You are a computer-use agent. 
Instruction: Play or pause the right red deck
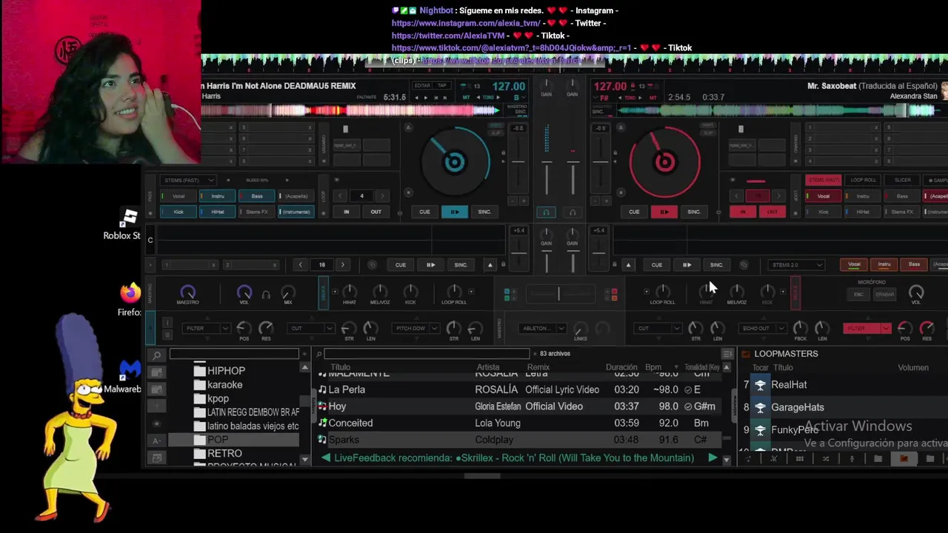(x=664, y=212)
